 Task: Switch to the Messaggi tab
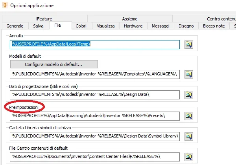click(x=160, y=26)
